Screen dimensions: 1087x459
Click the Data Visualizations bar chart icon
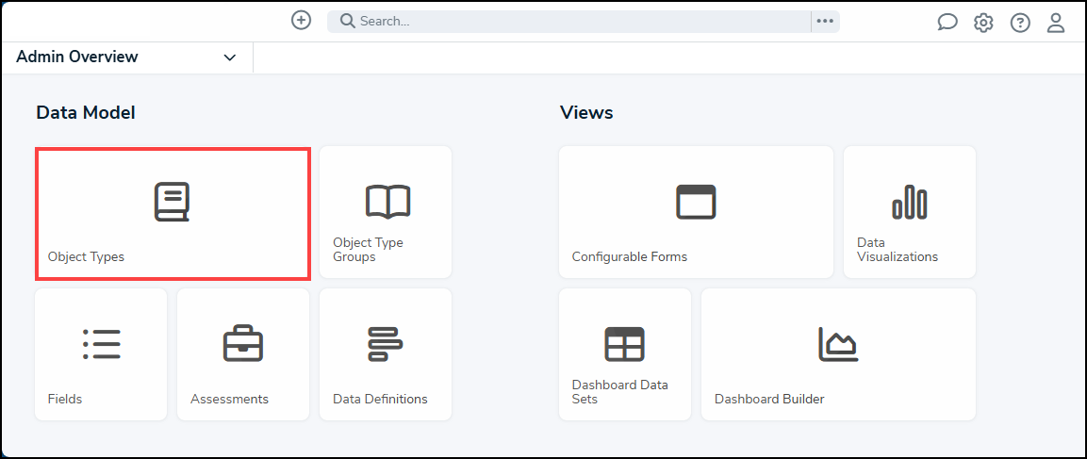click(909, 202)
